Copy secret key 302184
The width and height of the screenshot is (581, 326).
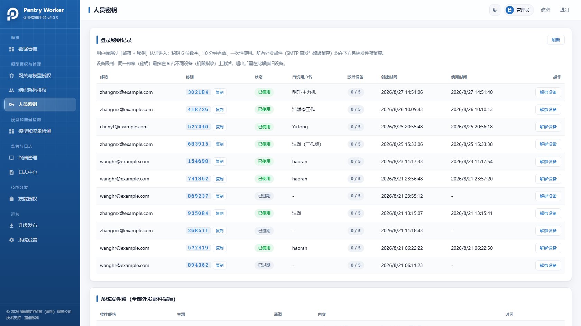pos(220,92)
